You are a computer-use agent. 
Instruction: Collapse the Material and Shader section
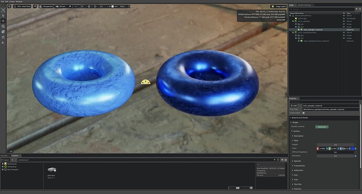pyautogui.click(x=291, y=118)
